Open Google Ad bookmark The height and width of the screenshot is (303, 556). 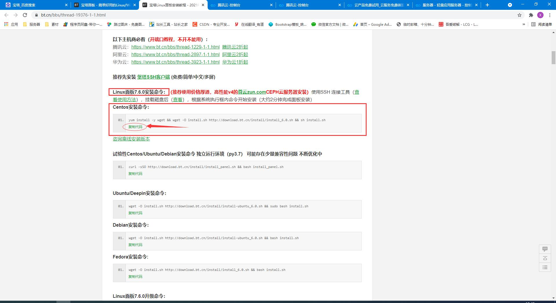[x=372, y=25]
